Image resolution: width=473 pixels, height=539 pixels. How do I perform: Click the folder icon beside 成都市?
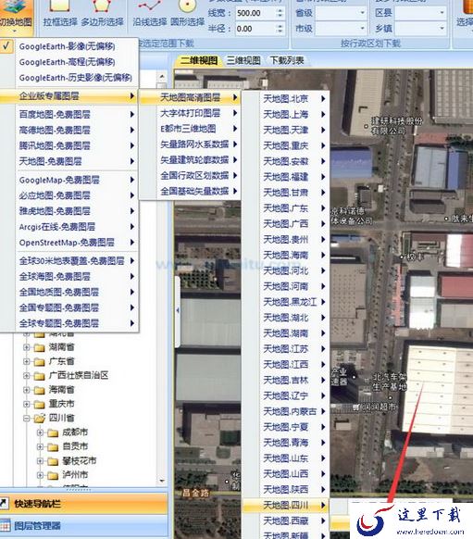click(53, 432)
